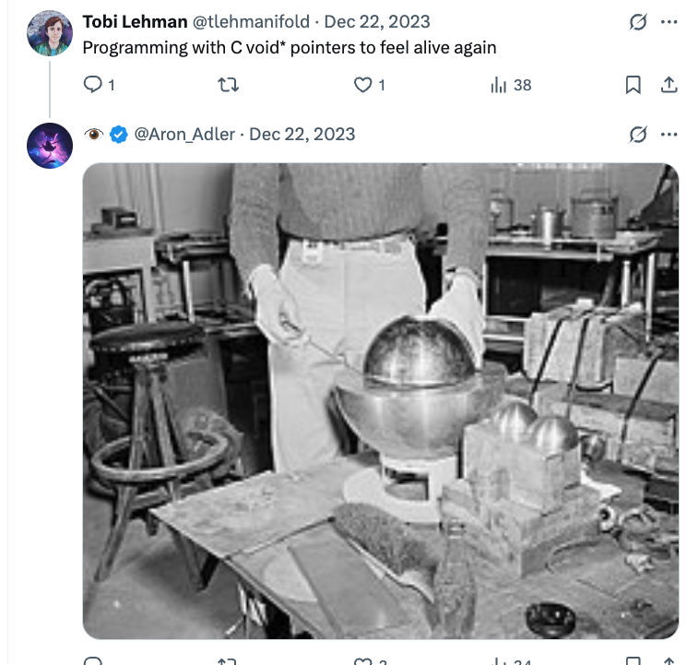
Task: Bookmark Tobi Lehman's tweet
Action: coord(633,85)
